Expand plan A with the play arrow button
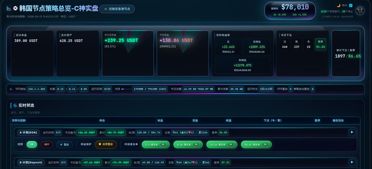This screenshot has height=169, width=372. [352, 132]
